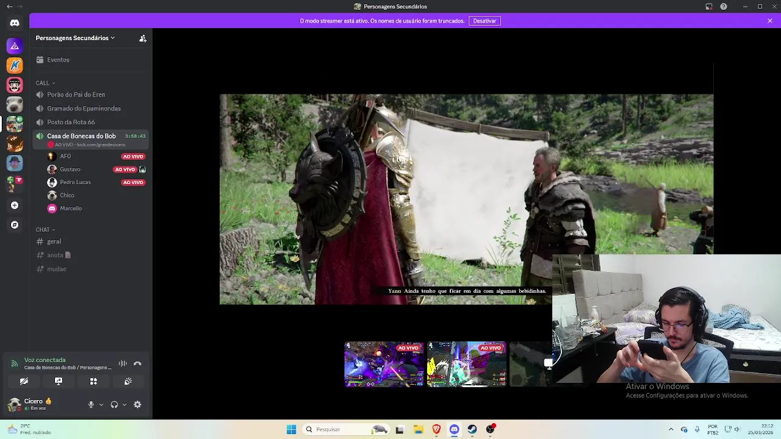Join Posto da Rota 66 voice channel
The width and height of the screenshot is (781, 439).
(91, 122)
